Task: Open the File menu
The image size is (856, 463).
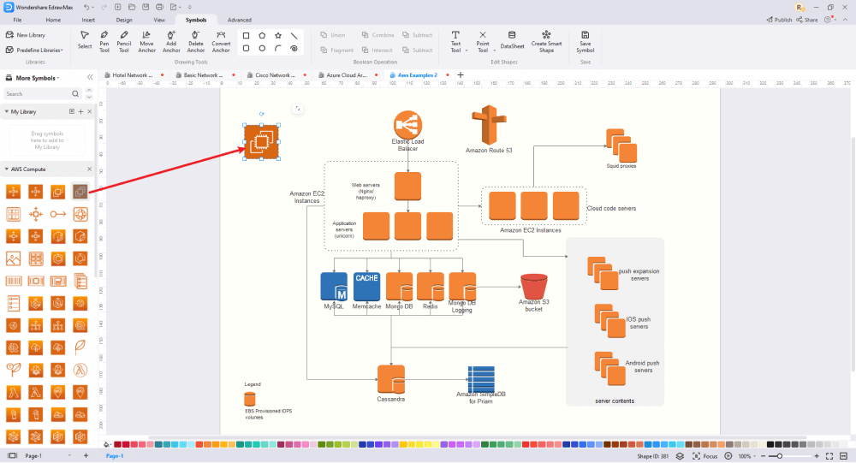Action: coord(17,20)
